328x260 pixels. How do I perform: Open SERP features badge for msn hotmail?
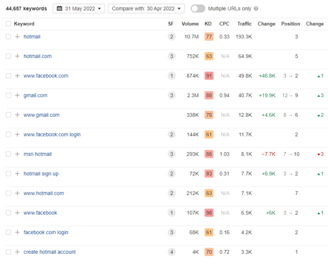[171, 154]
